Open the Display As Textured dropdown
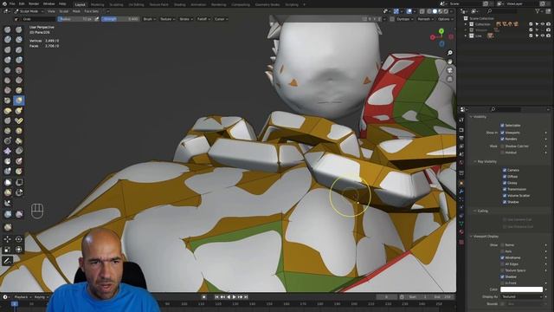The image size is (554, 312). pyautogui.click(x=521, y=296)
